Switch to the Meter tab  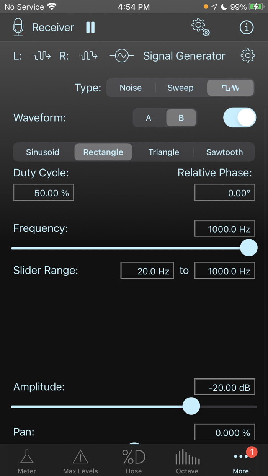(26, 459)
